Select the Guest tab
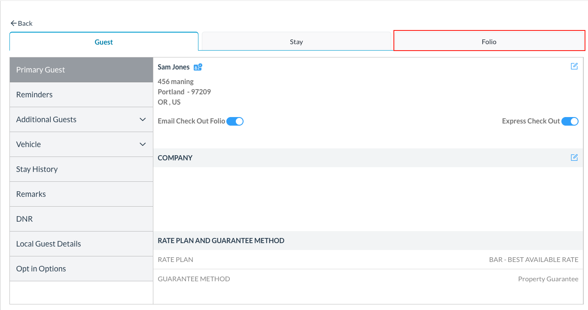The image size is (588, 310). [x=104, y=42]
